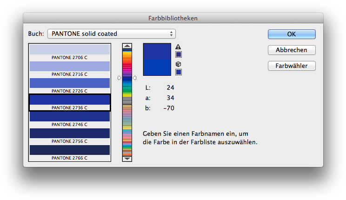The width and height of the screenshot is (346, 200).
Task: Open the Buch dropdown PANTONE solid coated
Action: (112, 34)
